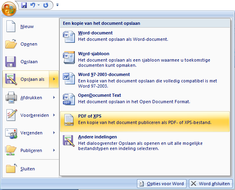Click the Word-sjabloon template icon

(x=69, y=58)
